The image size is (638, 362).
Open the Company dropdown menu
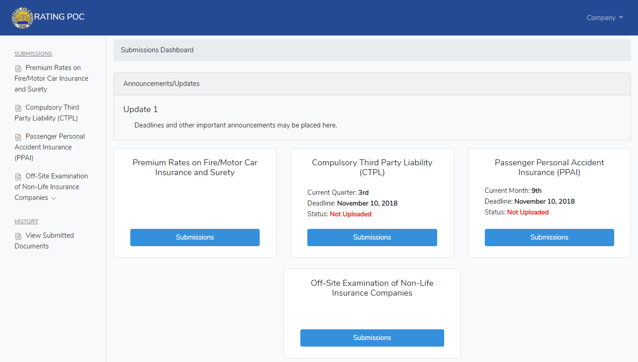click(605, 18)
